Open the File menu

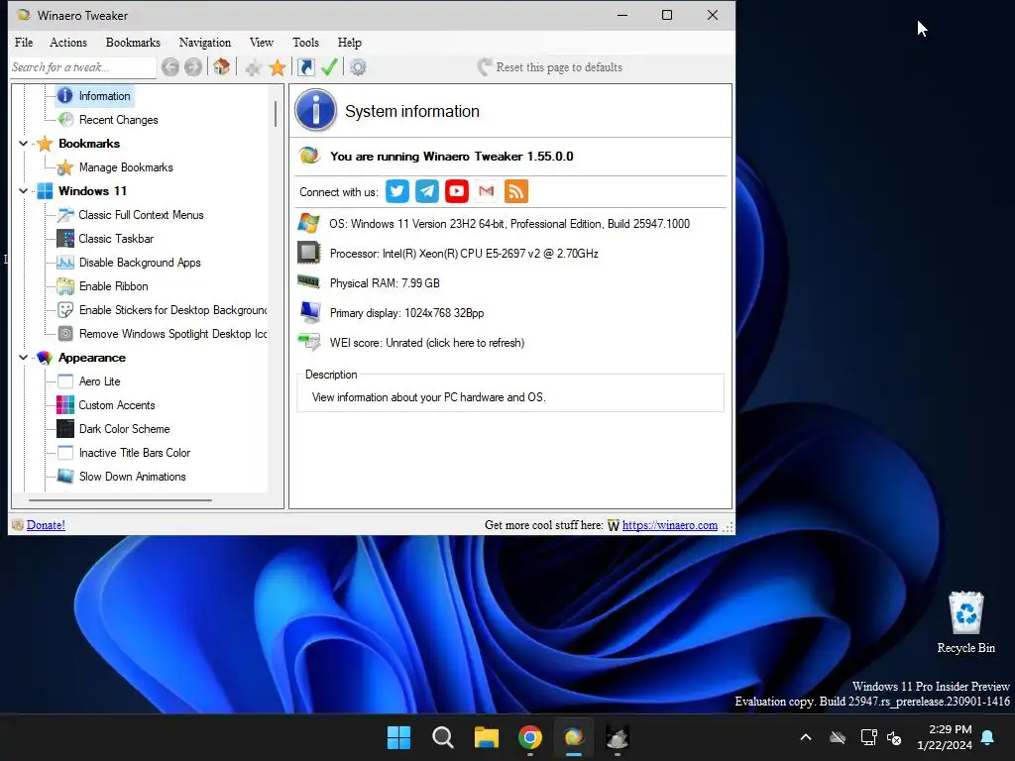pos(24,43)
